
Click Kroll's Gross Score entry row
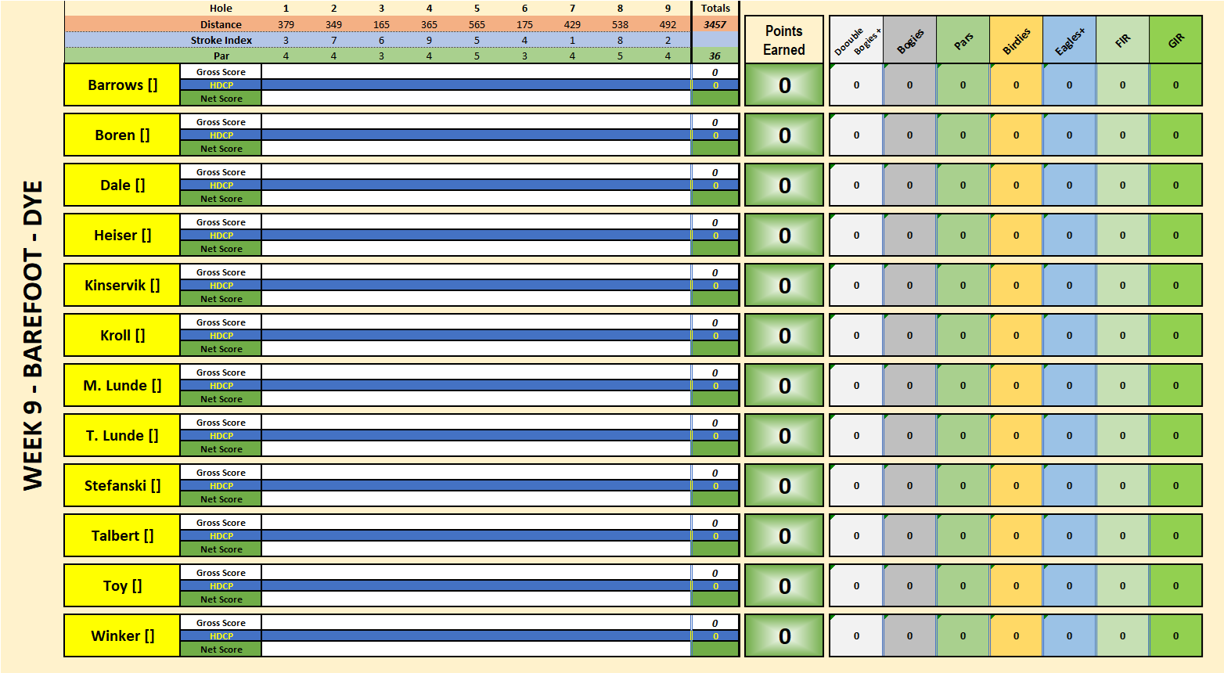pos(476,322)
